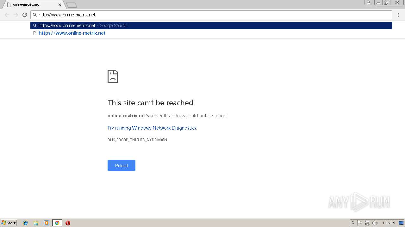This screenshot has width=405, height=227.
Task: Click the blue Reload button
Action: coord(121,166)
